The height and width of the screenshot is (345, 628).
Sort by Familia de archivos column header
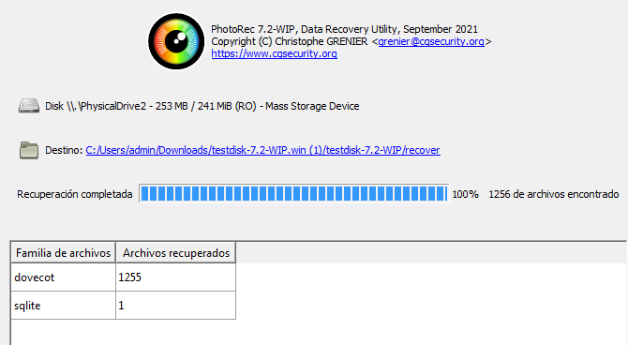[x=64, y=253]
